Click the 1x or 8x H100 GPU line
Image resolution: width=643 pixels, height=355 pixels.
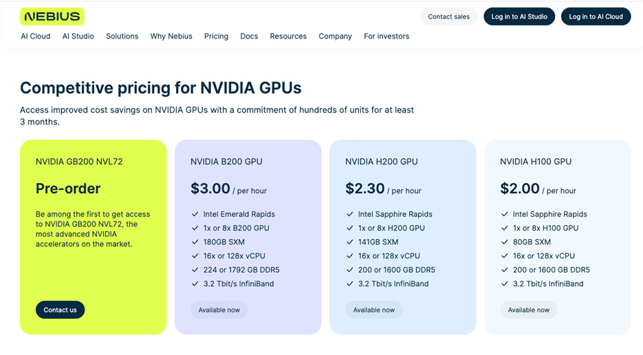coord(545,228)
